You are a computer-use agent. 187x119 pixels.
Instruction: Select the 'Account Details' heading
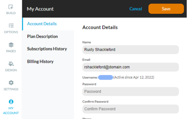pyautogui.click(x=100, y=27)
